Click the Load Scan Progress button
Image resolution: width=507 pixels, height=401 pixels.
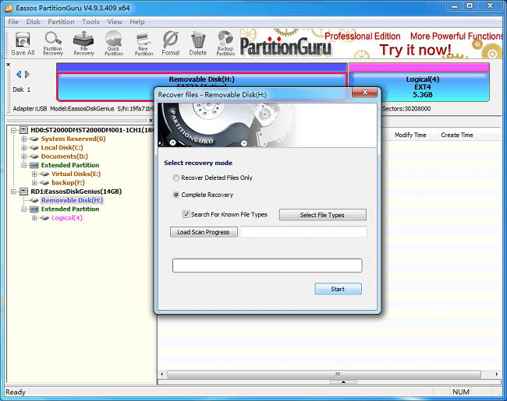coord(204,232)
